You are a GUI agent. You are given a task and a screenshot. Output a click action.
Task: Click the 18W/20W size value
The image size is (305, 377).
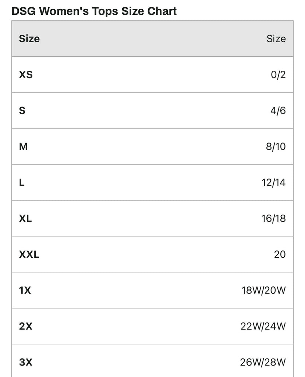263,290
